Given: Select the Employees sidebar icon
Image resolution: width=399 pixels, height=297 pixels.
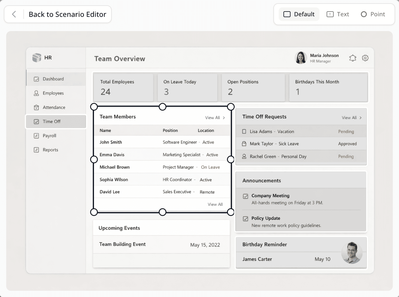Looking at the screenshot, I should click(x=36, y=93).
